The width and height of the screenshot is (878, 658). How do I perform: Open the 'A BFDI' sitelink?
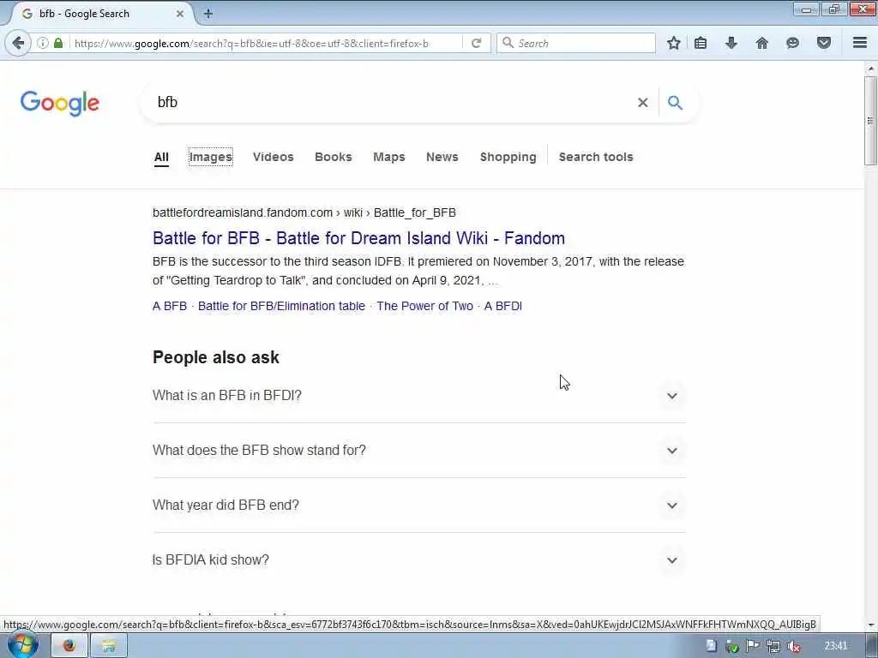coord(502,306)
